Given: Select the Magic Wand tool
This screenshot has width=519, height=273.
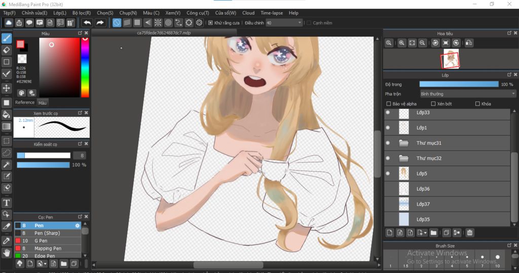Looking at the screenshot, I should [x=6, y=164].
